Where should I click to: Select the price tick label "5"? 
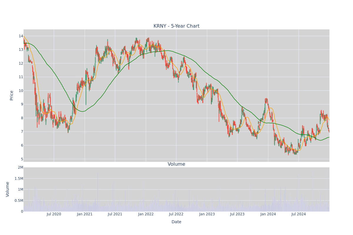pyautogui.click(x=22, y=159)
